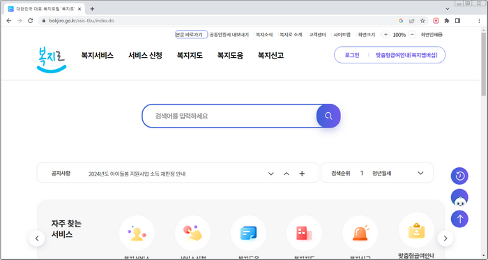The image size is (488, 260).
Task: Open notice 2024년도 아이돌봄 지원사업 소득 재판정 안내
Action: 137,174
